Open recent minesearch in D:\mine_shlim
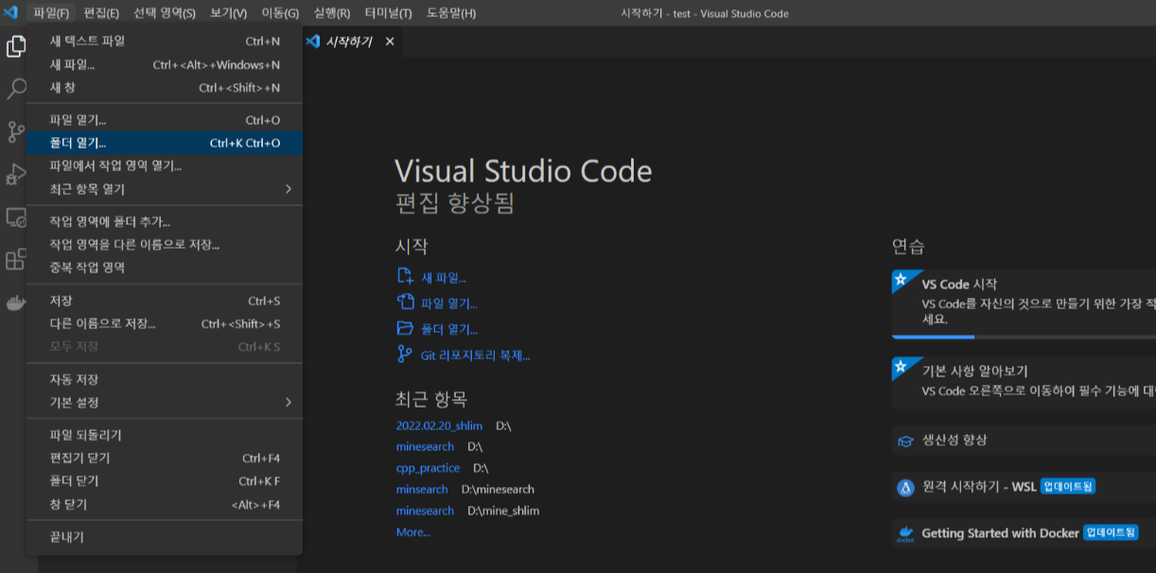The image size is (1156, 573). 425,511
